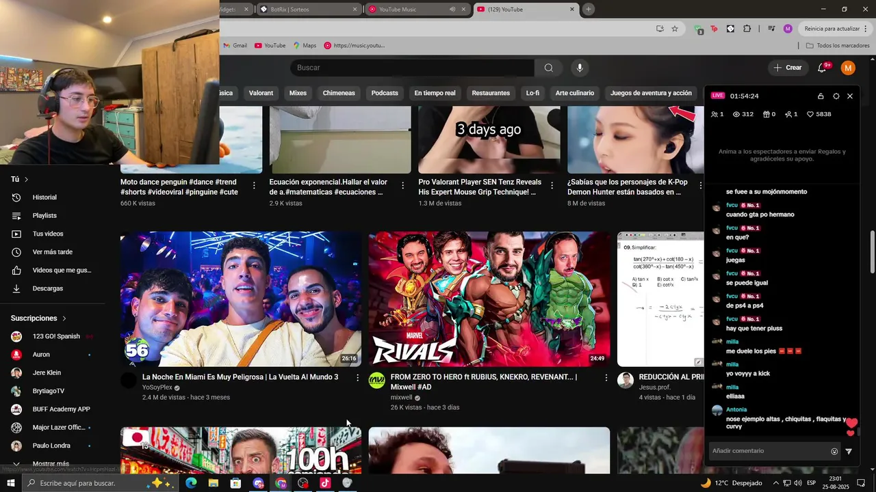The height and width of the screenshot is (492, 876).
Task: Open a new browser tab with plus button
Action: [x=588, y=9]
